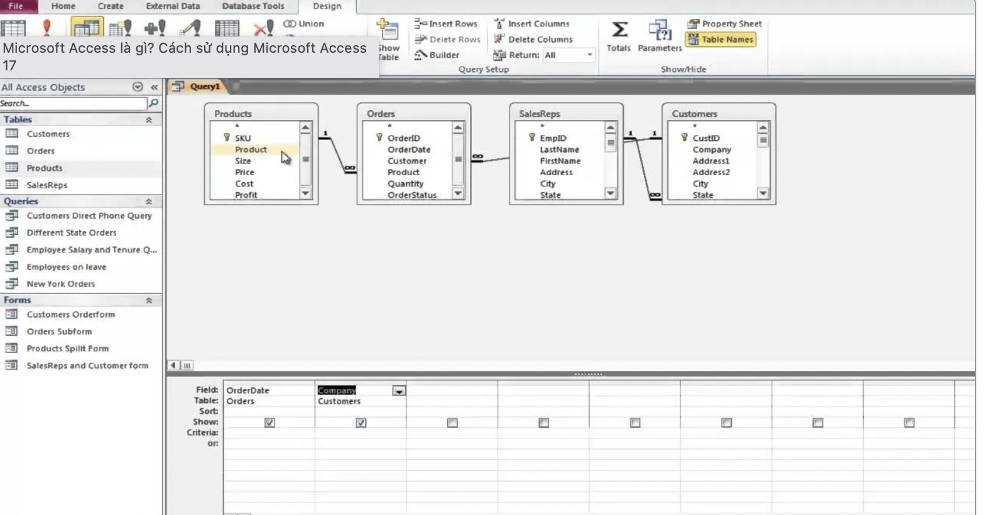Choose the Make Table query icon
The image size is (990, 515).
coord(120,28)
